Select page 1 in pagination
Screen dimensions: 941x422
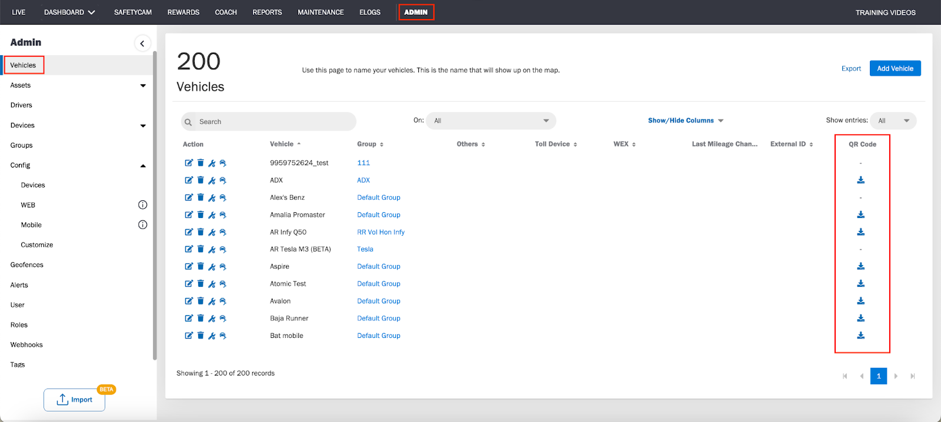pos(879,376)
